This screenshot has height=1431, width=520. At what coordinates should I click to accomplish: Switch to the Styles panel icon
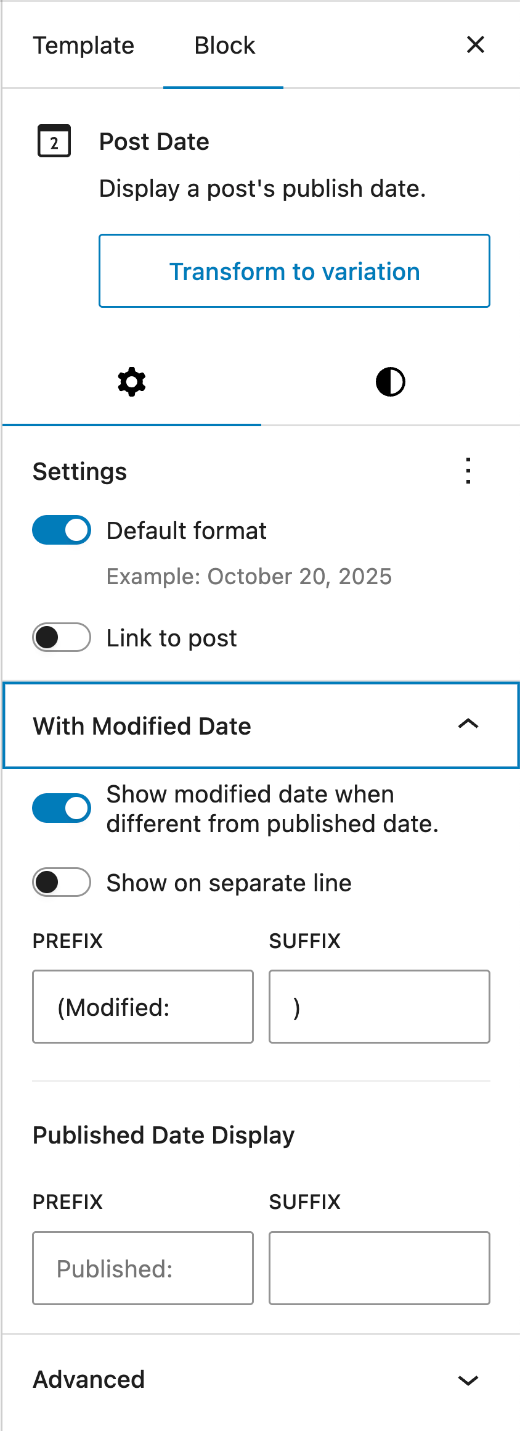coord(389,381)
